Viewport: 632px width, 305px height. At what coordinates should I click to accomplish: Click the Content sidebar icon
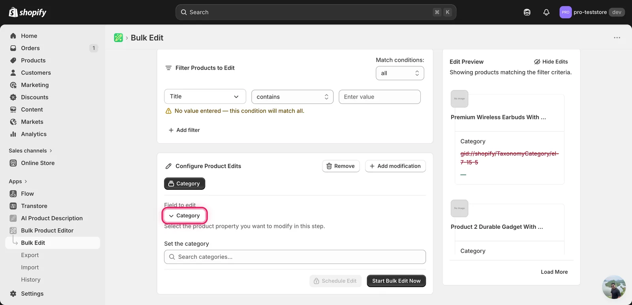[13, 109]
